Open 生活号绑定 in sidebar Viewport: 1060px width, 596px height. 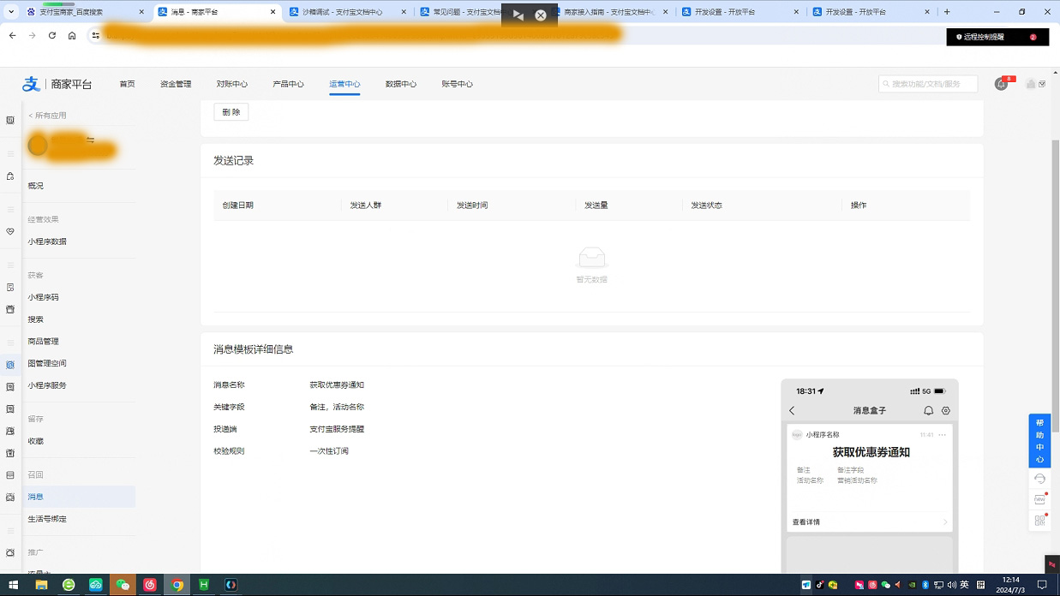click(x=47, y=519)
